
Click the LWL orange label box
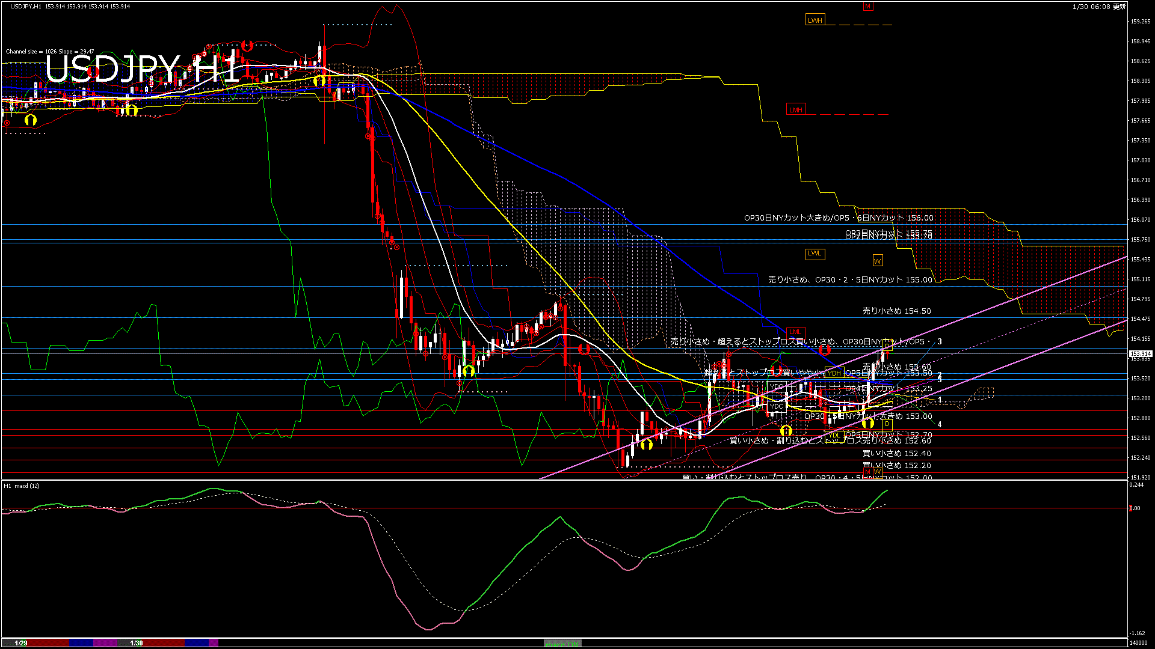[815, 254]
